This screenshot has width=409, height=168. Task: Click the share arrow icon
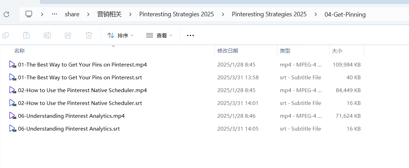[68, 35]
